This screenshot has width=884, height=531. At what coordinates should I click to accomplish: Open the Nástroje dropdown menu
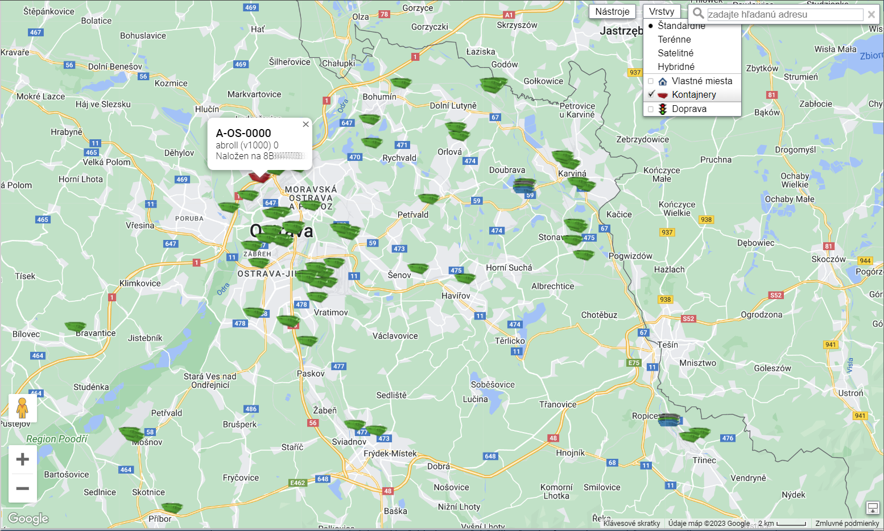point(612,12)
